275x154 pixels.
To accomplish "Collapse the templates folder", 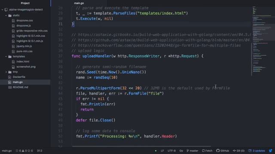I will (6, 56).
